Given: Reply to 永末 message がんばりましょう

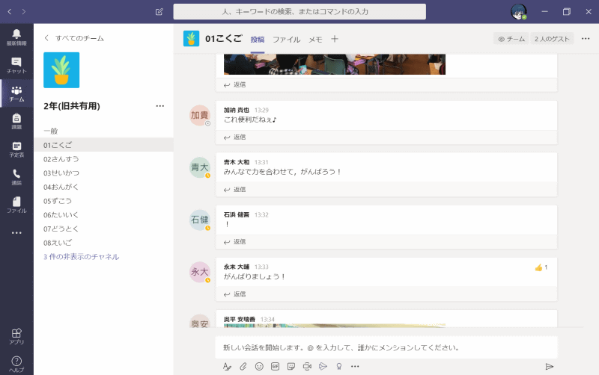Looking at the screenshot, I should 234,294.
